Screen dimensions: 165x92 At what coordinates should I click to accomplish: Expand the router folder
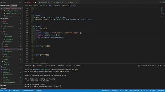pyautogui.click(x=6, y=44)
